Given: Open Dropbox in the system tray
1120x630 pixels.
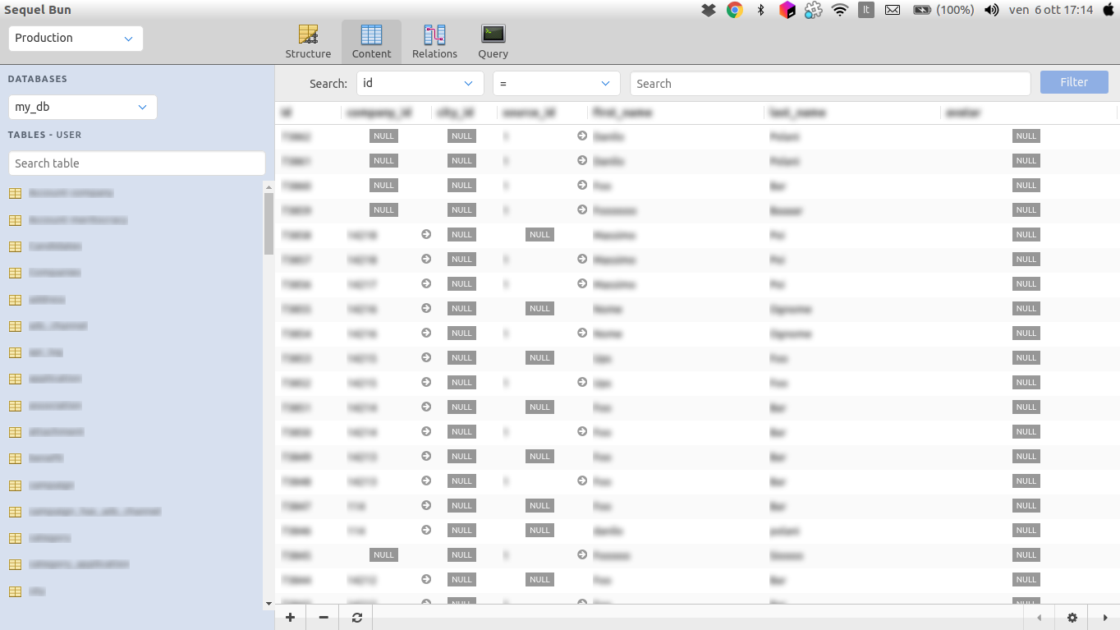Looking at the screenshot, I should 709,10.
